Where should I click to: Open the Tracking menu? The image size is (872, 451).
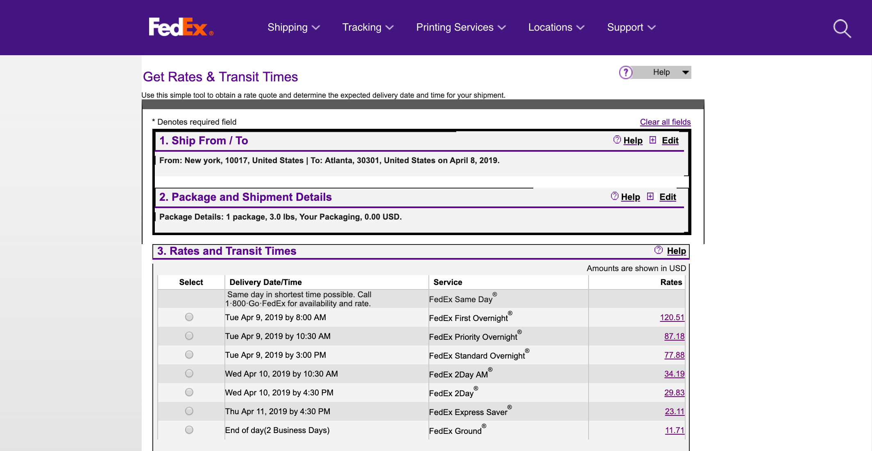pos(368,27)
